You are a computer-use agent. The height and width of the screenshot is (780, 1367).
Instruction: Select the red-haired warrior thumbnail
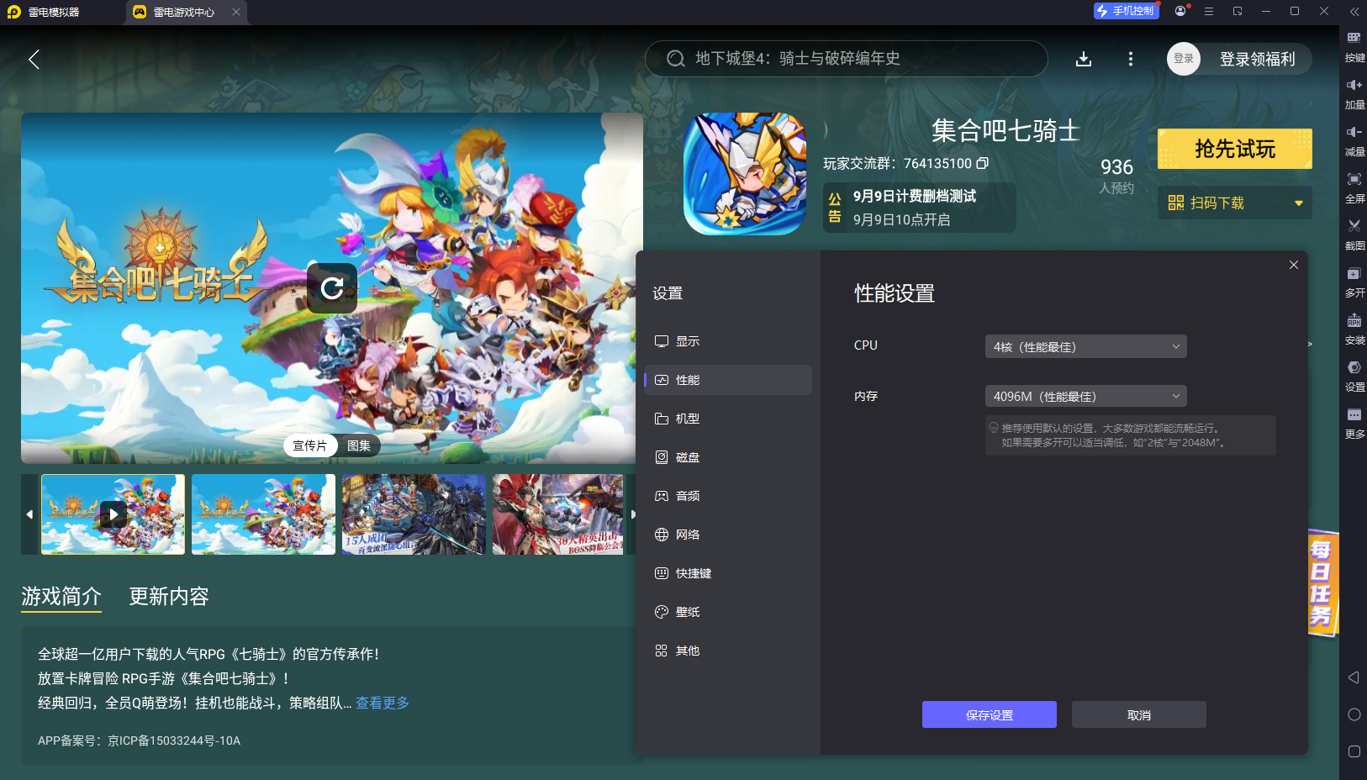tap(558, 514)
